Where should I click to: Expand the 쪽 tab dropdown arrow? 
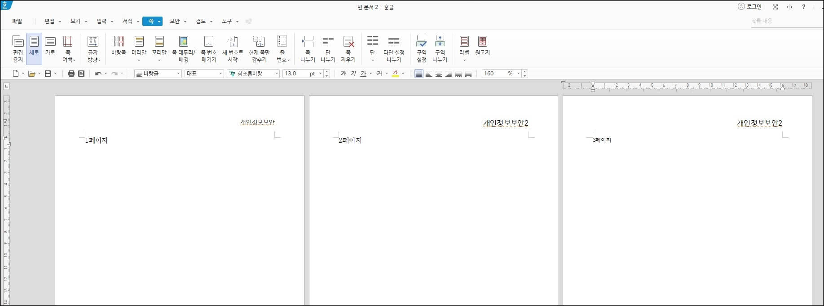coord(159,22)
